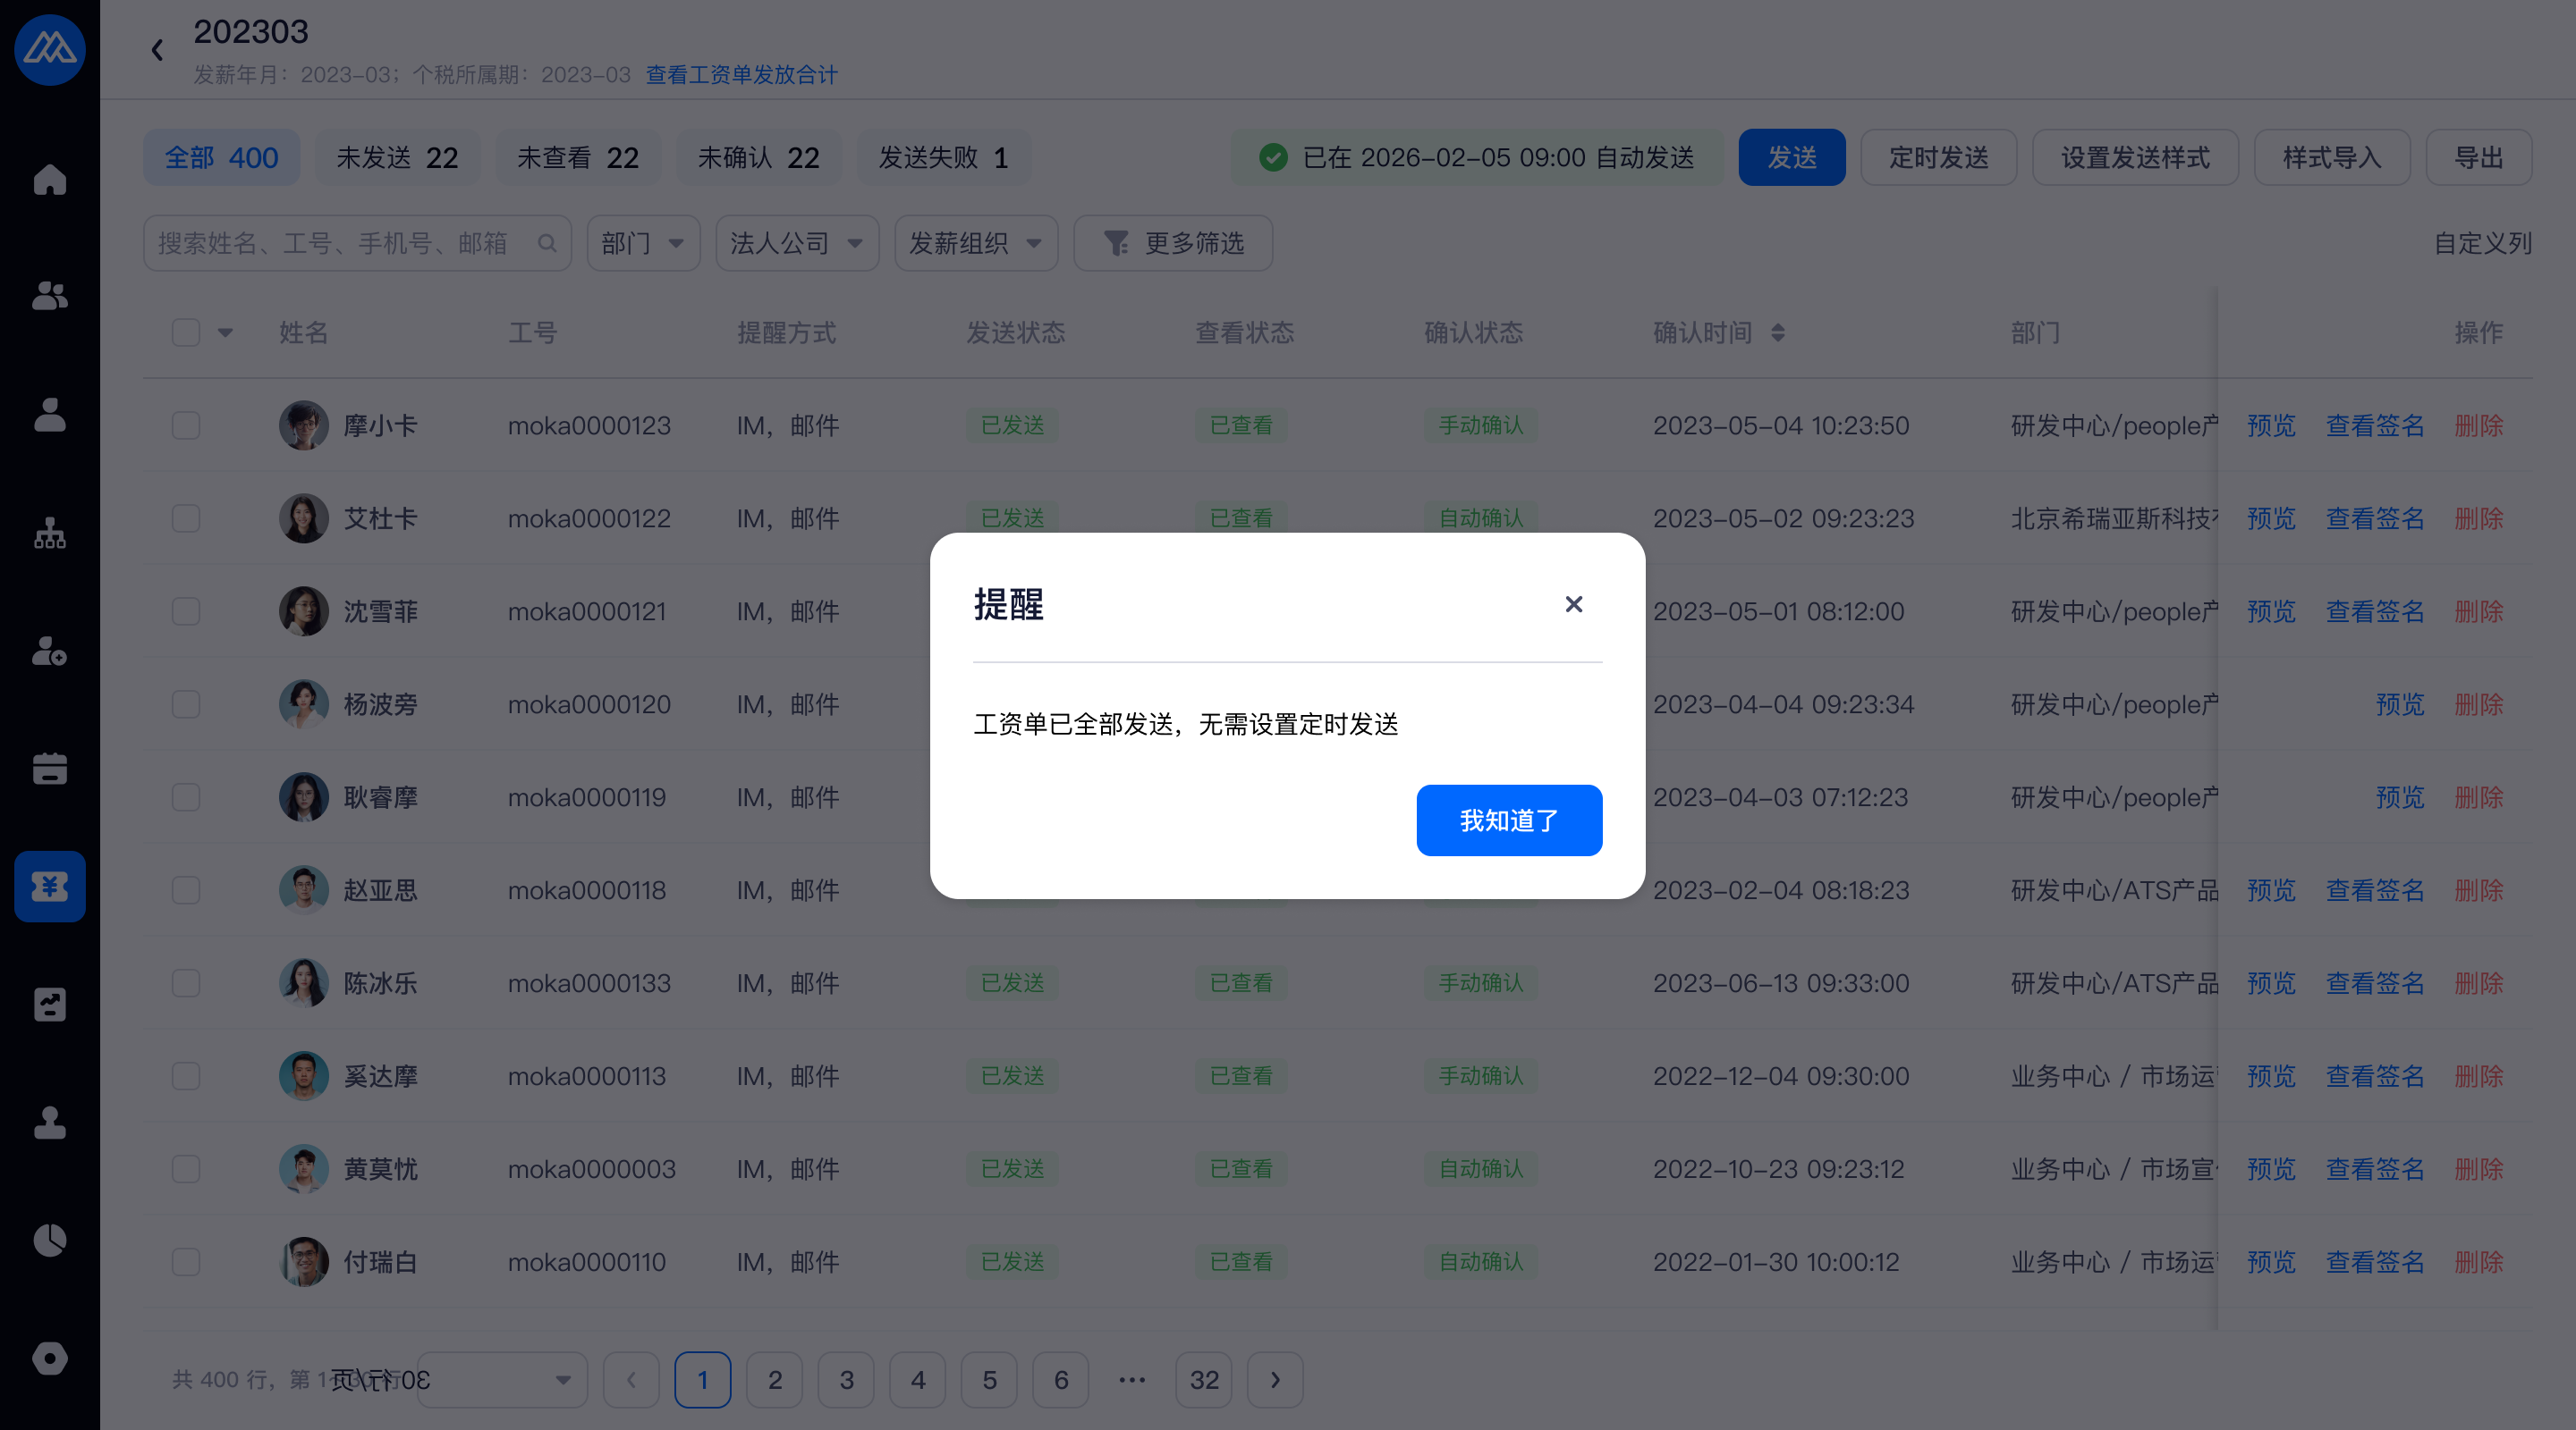Toggle the select-all header checkbox
2576x1430 pixels.
186,332
